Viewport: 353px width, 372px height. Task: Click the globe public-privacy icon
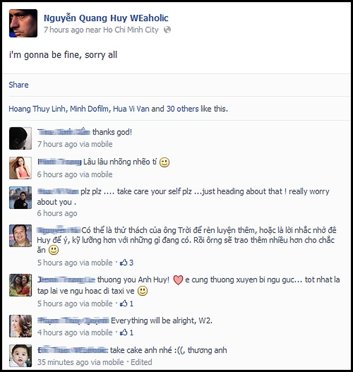167,30
